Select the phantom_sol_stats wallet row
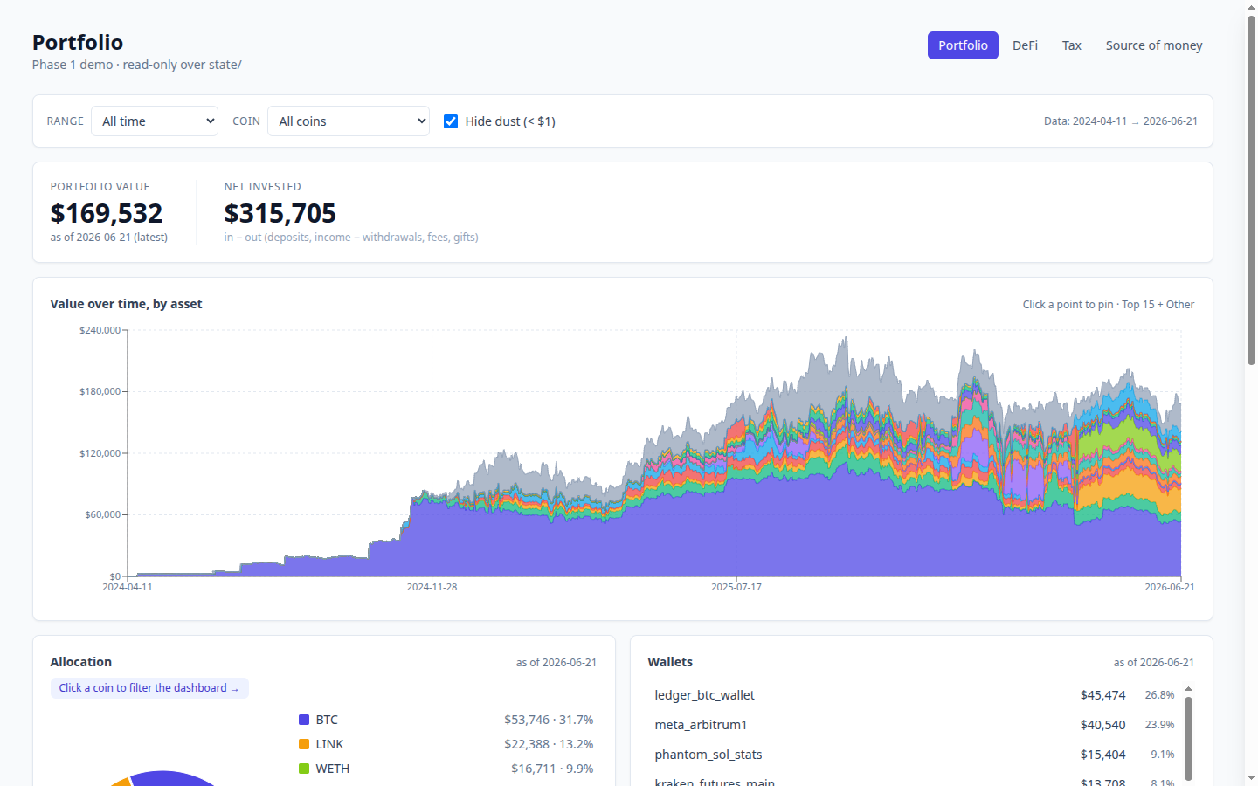Image resolution: width=1258 pixels, height=786 pixels. point(915,755)
